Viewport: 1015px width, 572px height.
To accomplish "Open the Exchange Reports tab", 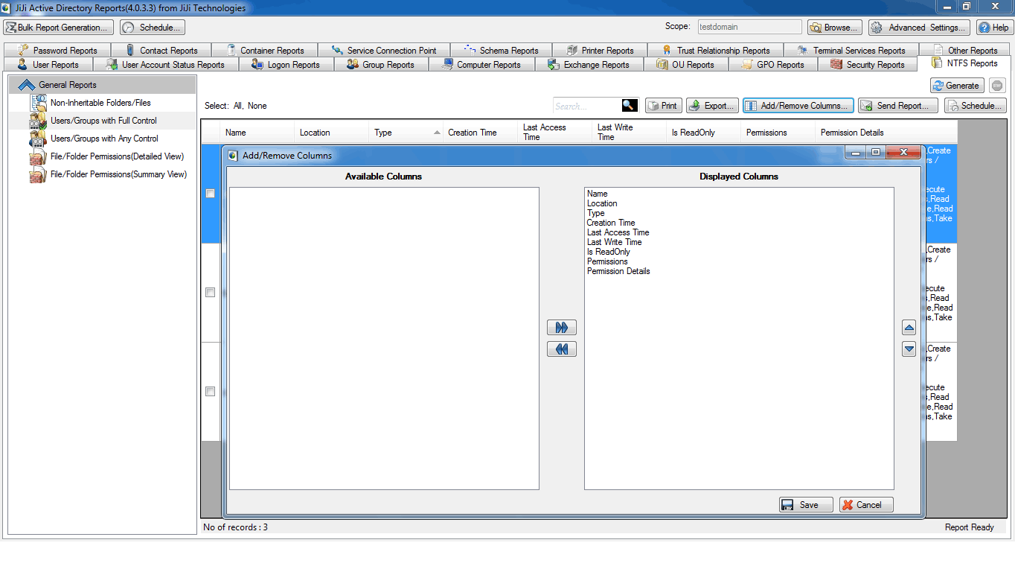I will (589, 65).
